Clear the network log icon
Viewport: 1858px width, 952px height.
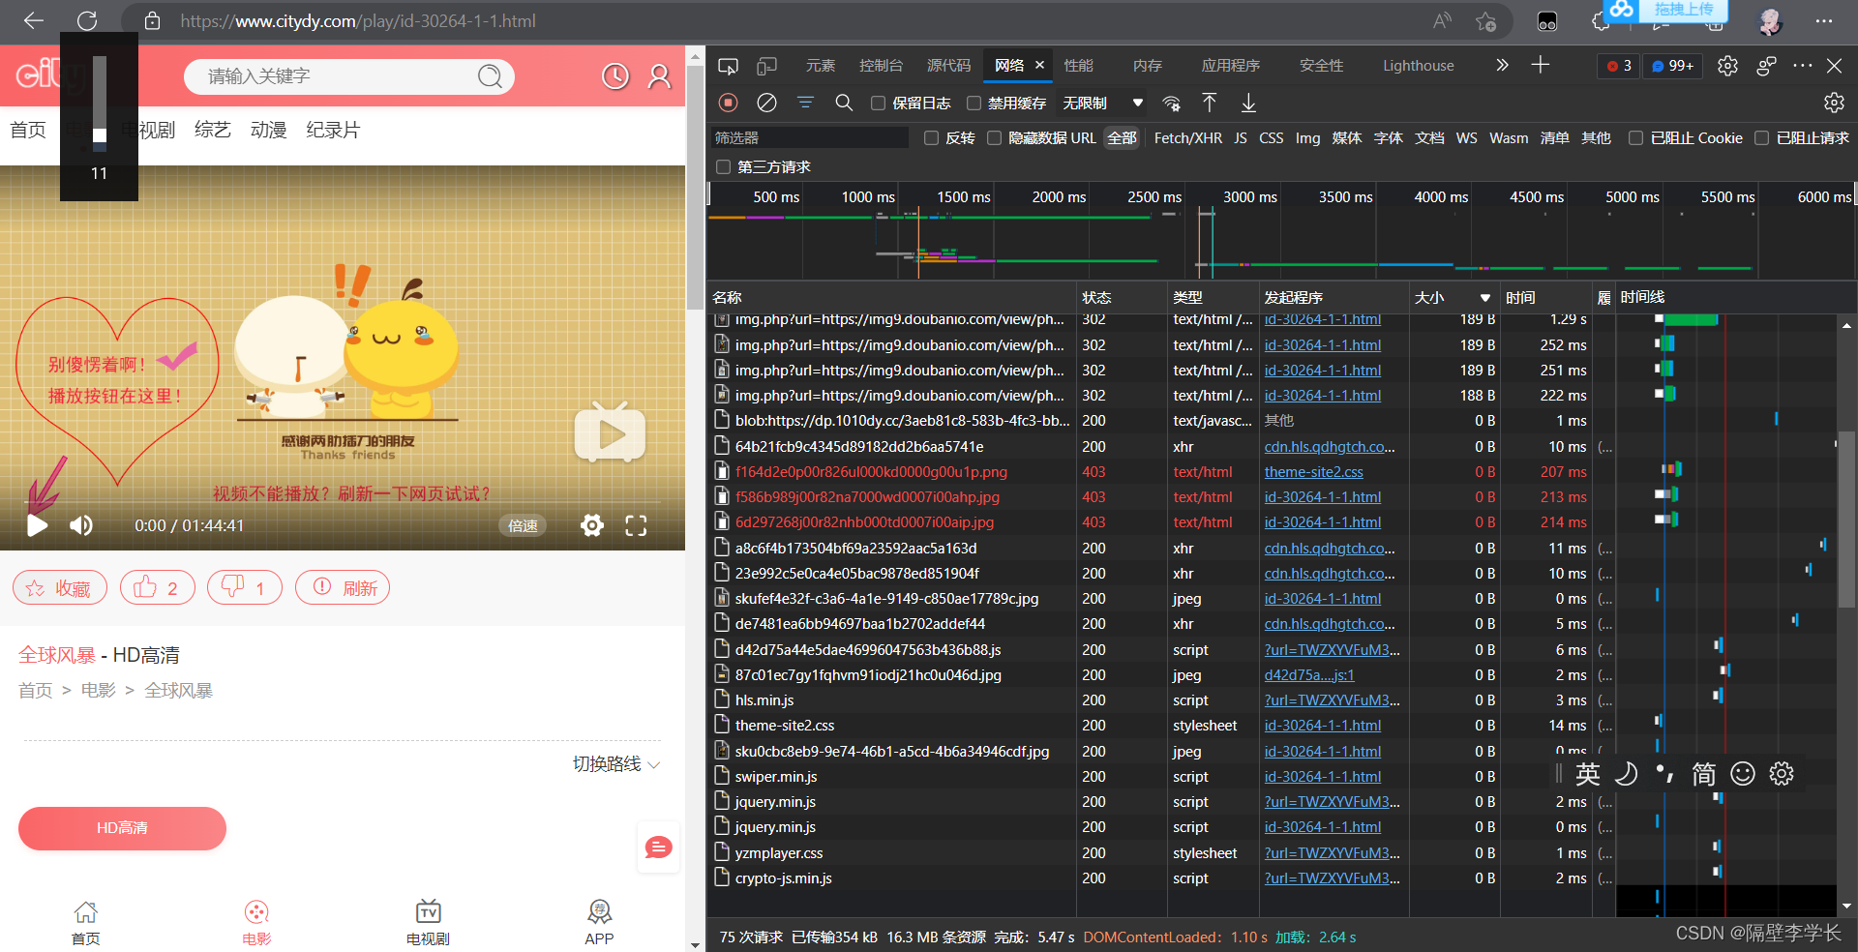766,103
